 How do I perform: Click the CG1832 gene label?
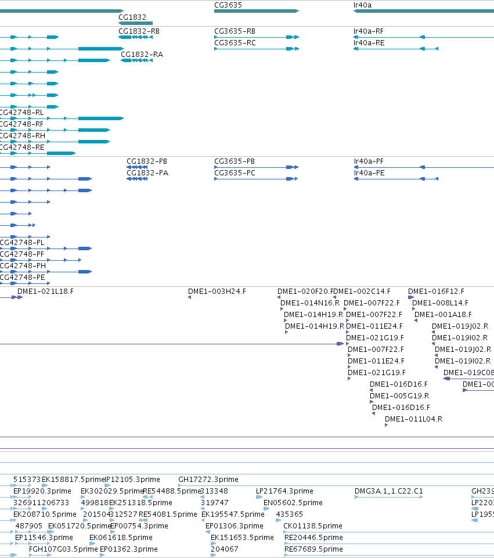132,17
